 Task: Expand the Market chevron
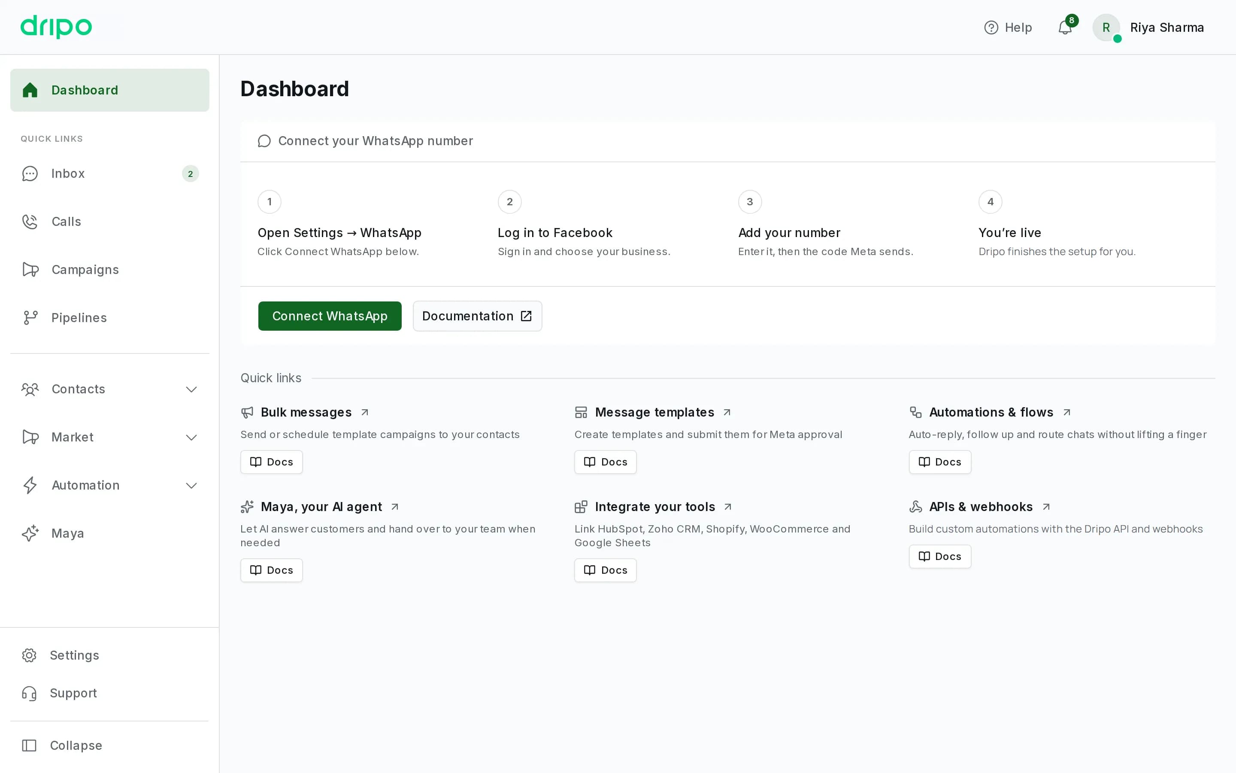pyautogui.click(x=191, y=438)
